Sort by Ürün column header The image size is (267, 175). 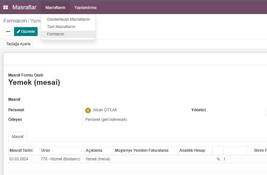point(46,150)
